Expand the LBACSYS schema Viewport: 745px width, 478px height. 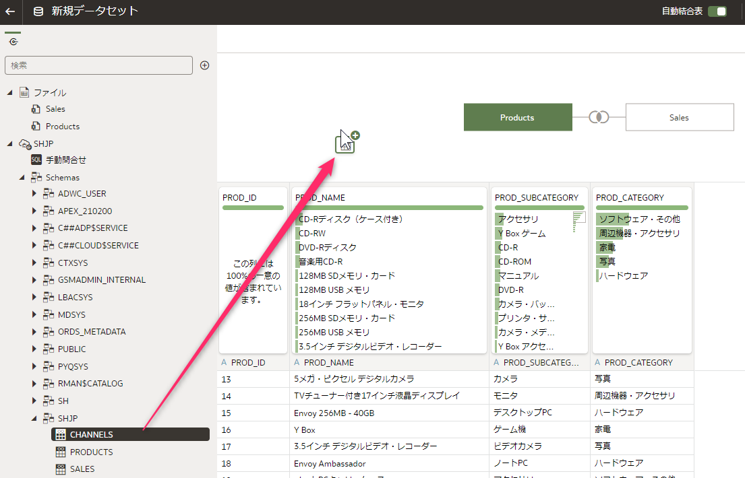click(34, 297)
